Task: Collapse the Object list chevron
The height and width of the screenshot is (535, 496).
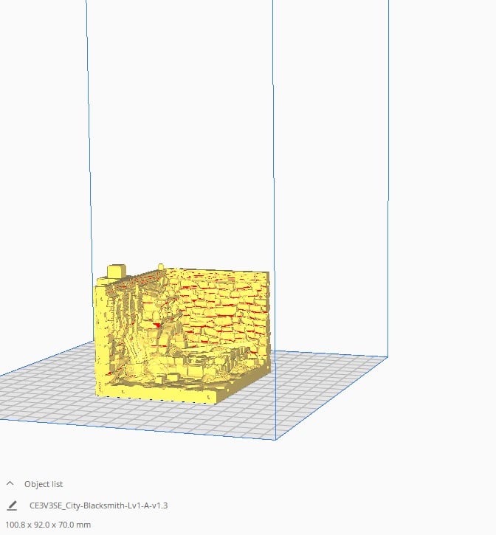Action: click(x=10, y=483)
